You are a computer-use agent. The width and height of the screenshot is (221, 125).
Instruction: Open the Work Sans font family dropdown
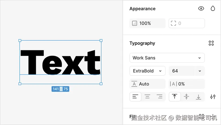click(167, 58)
